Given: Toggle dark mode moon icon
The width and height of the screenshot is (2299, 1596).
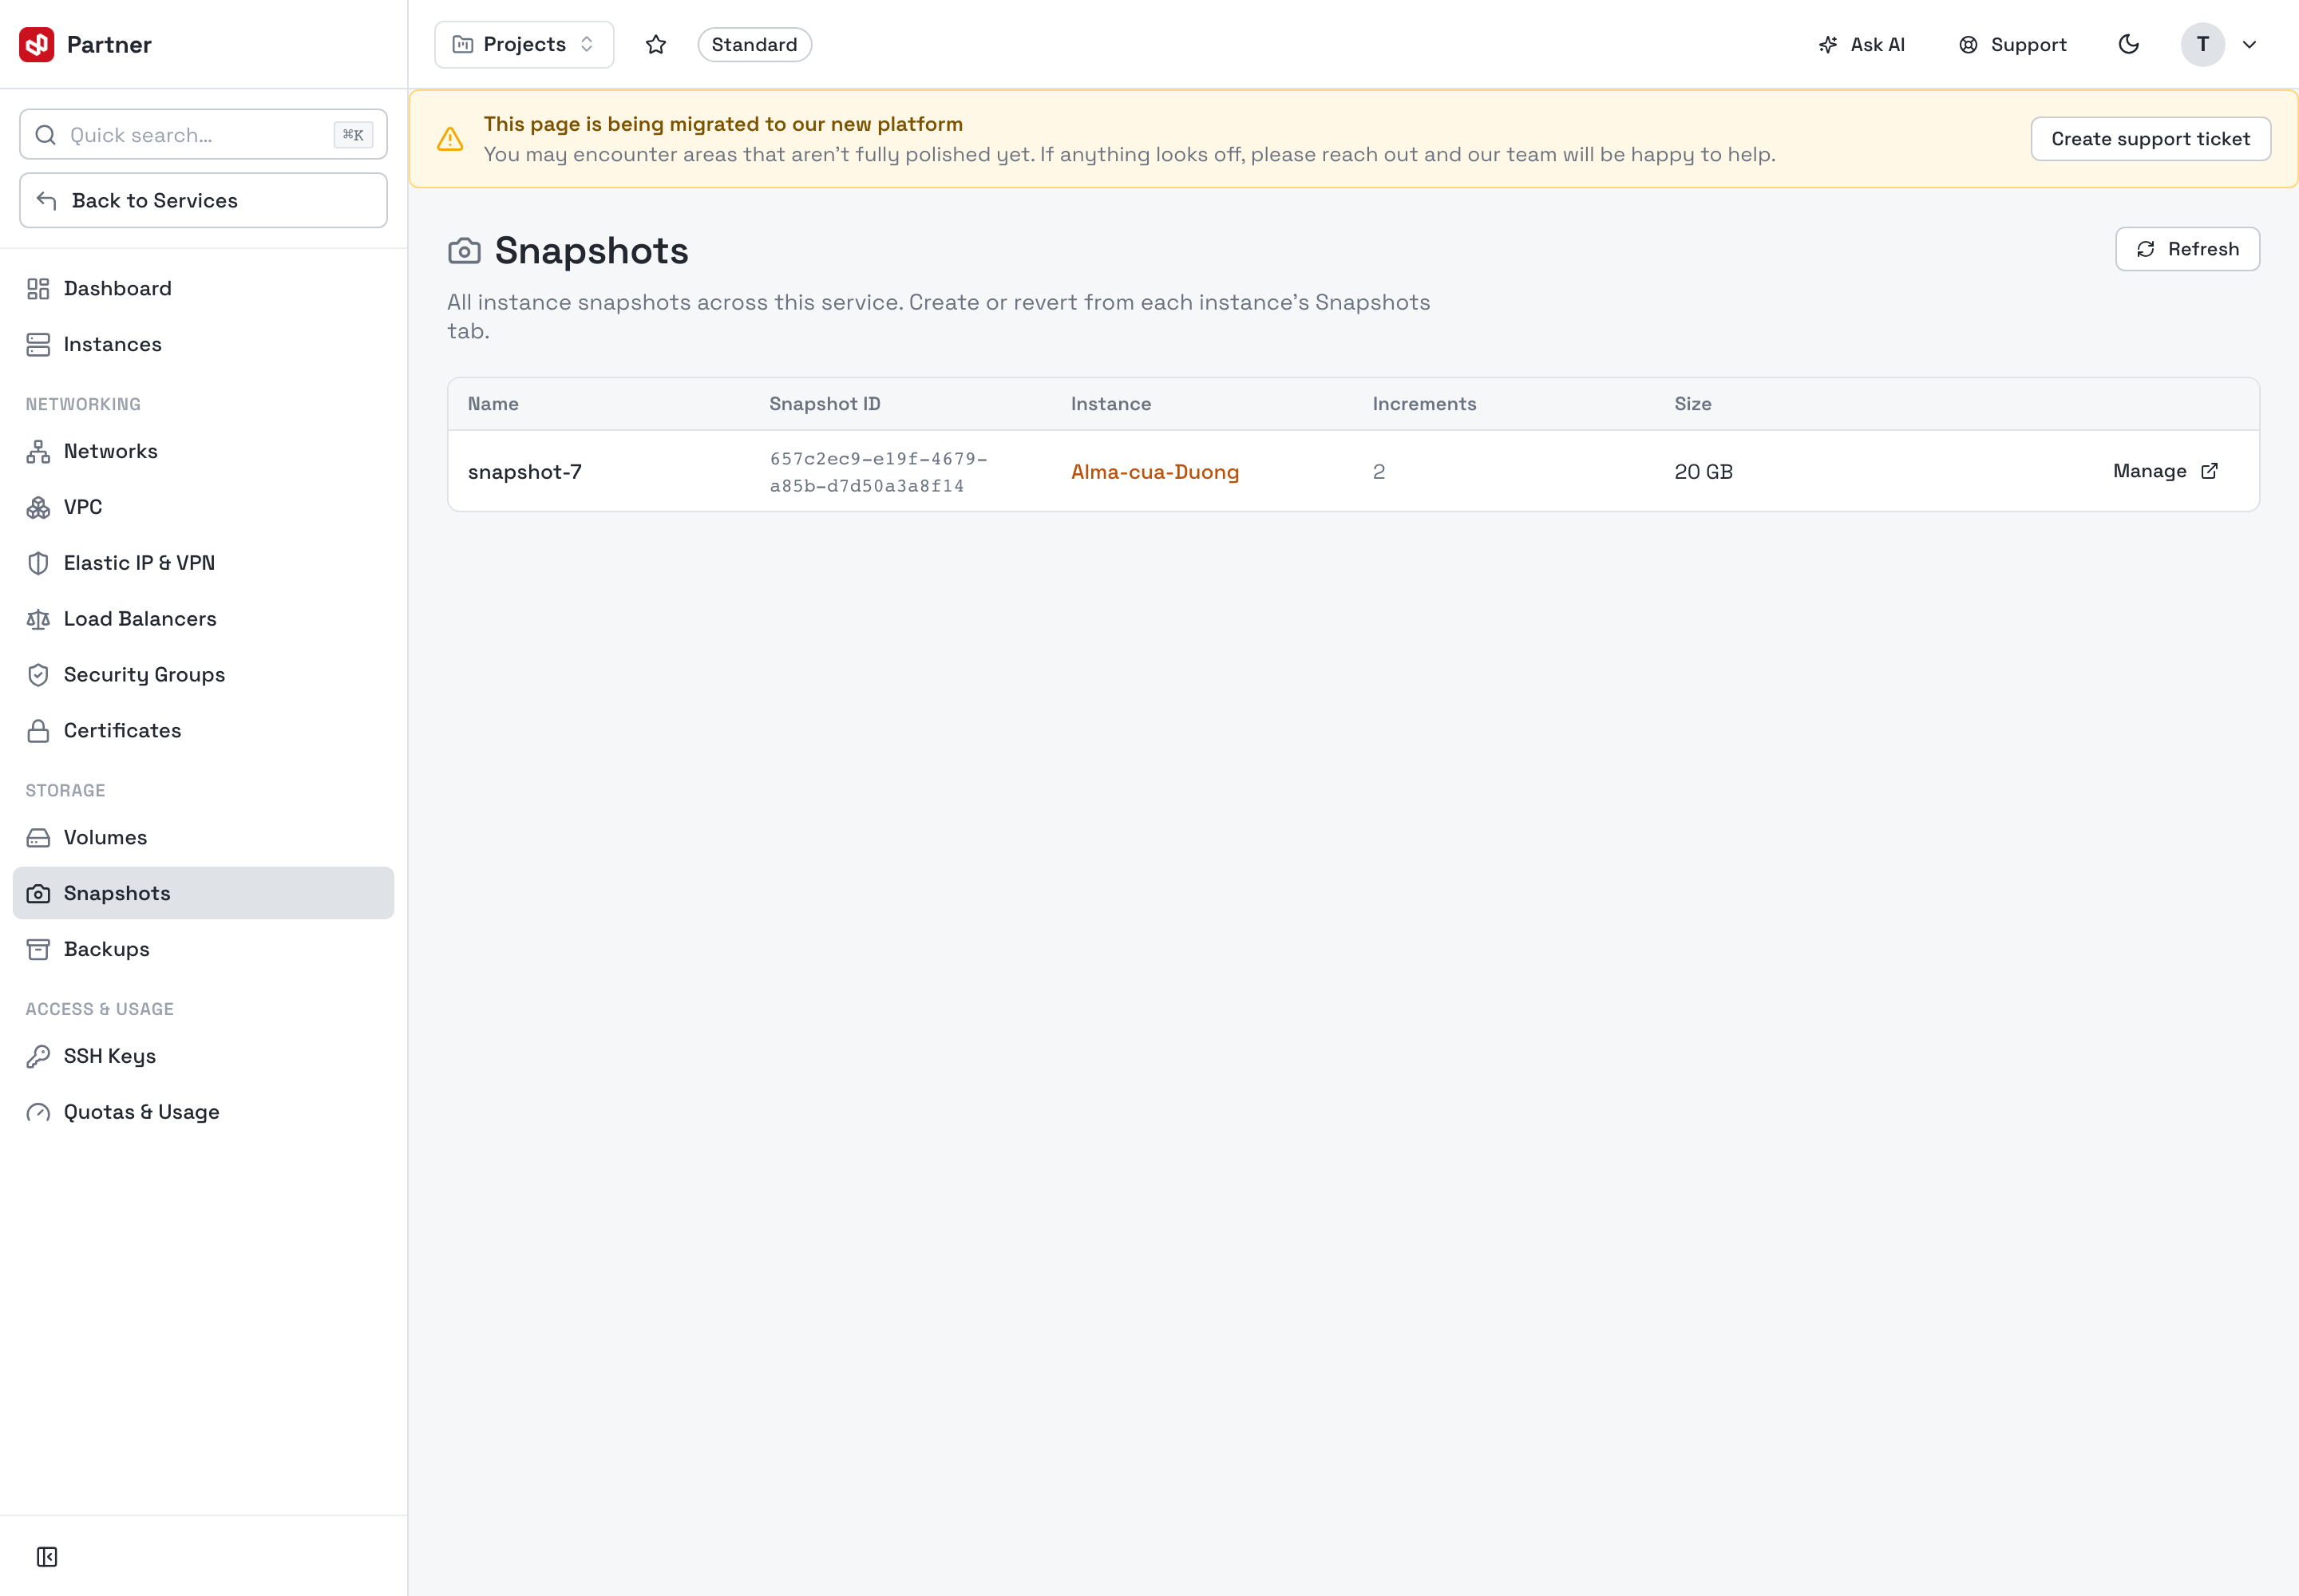Looking at the screenshot, I should pyautogui.click(x=2129, y=44).
